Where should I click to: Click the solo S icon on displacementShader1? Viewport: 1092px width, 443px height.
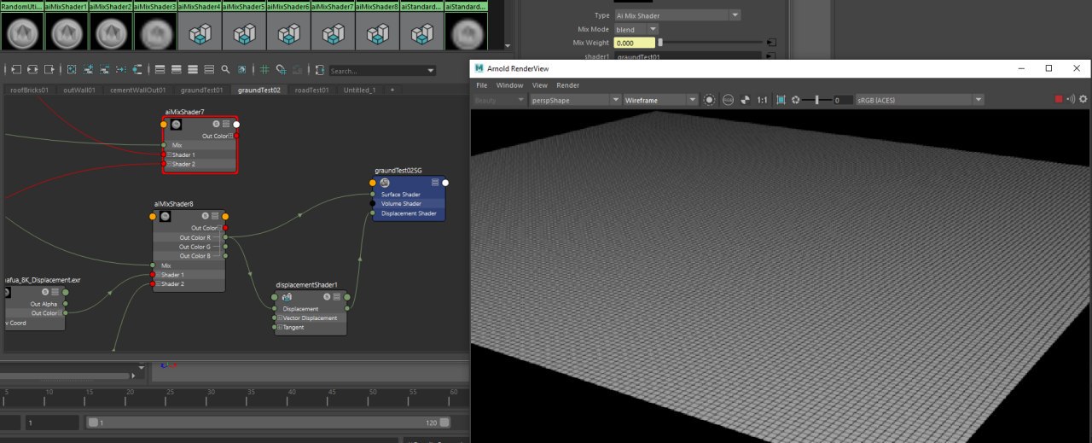tap(326, 297)
